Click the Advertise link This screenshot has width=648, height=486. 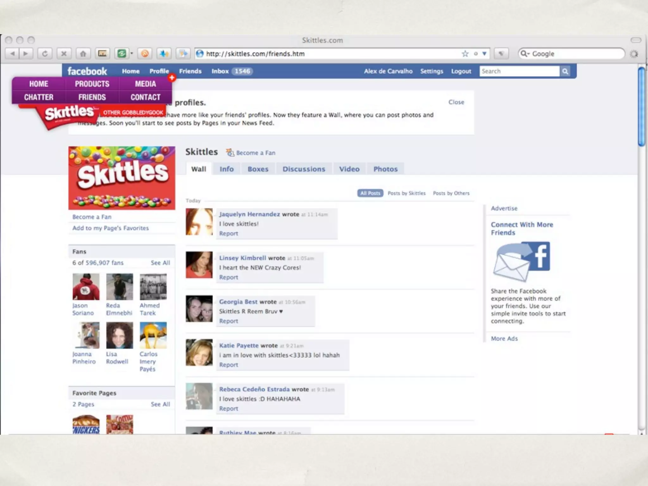(504, 208)
